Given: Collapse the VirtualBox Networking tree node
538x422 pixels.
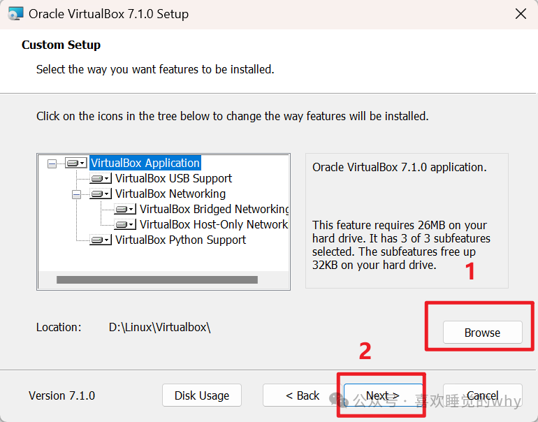Looking at the screenshot, I should pos(77,194).
